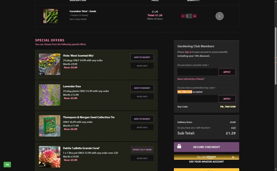
Task: Select Thompson & Morgan Seed Collection Tin title
Action: pyautogui.click(x=89, y=117)
